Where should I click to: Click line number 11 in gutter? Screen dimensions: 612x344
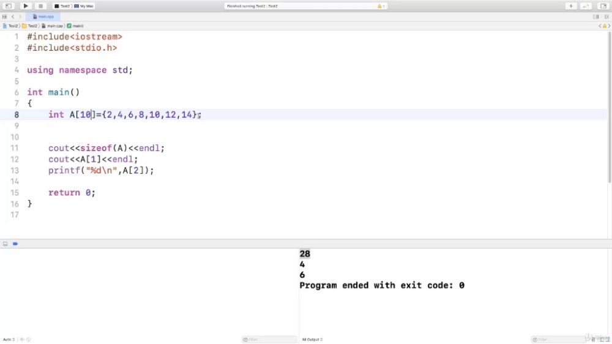(x=15, y=148)
